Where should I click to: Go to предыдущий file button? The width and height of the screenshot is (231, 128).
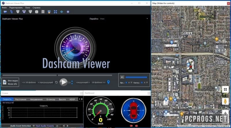(x=45, y=82)
